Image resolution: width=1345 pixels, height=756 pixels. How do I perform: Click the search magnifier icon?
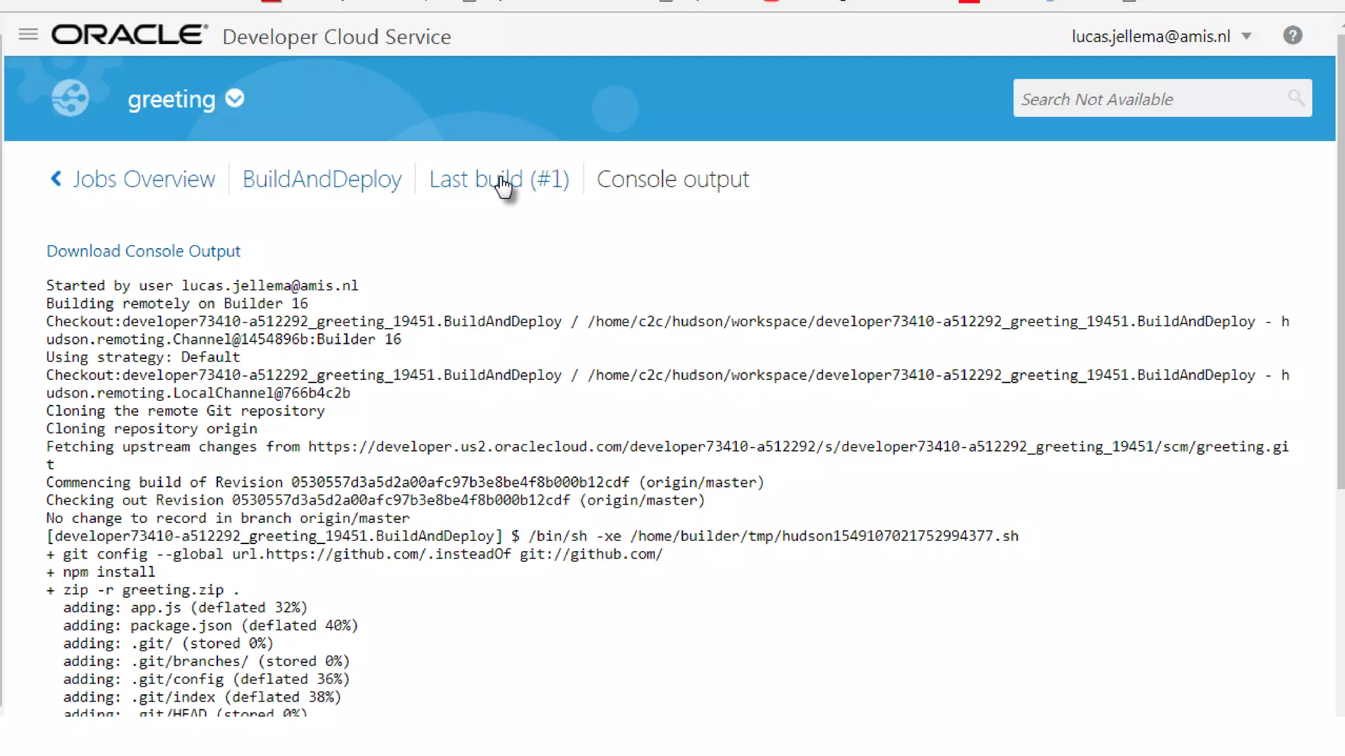click(1295, 98)
